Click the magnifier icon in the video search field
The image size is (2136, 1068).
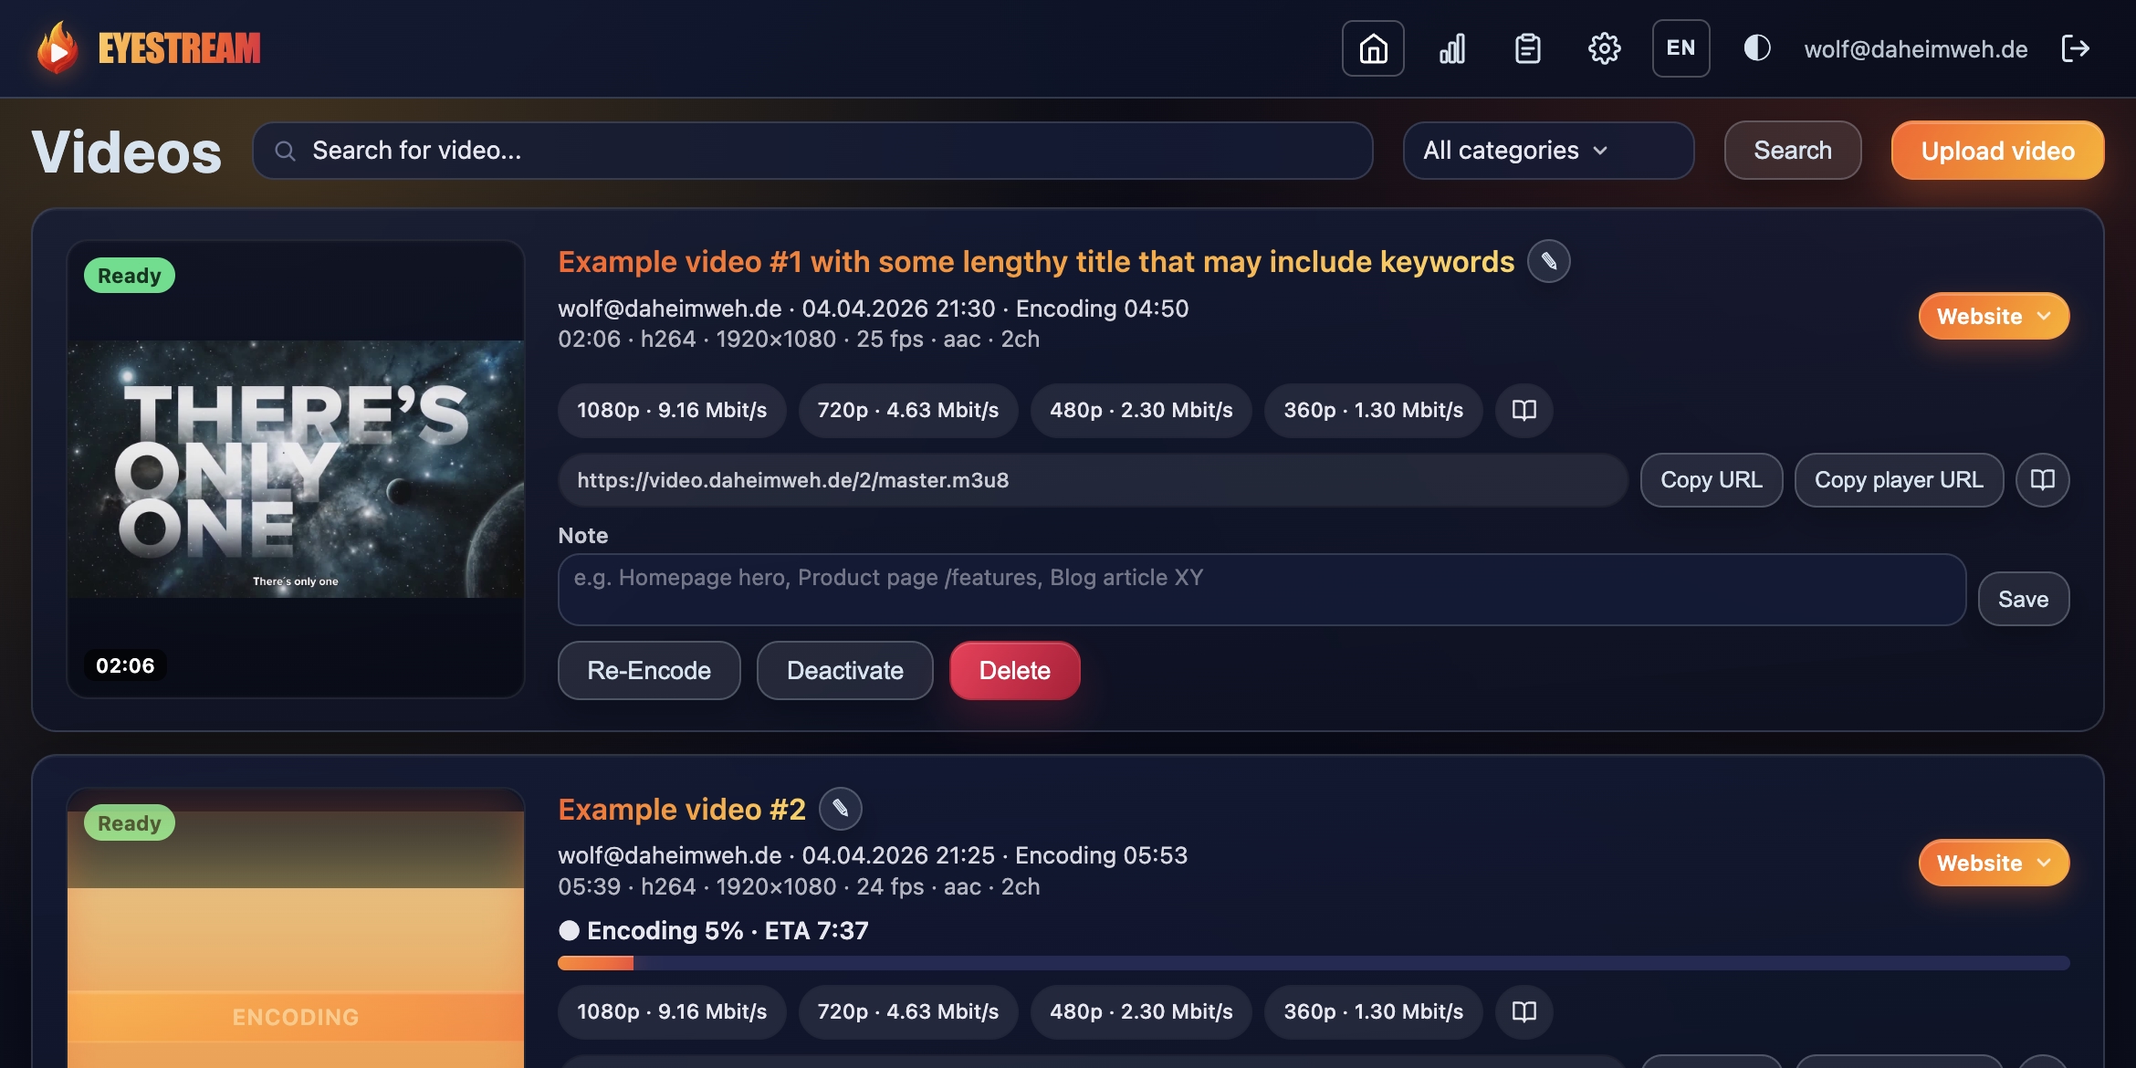(x=287, y=151)
